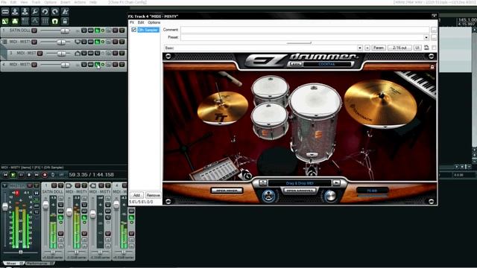The width and height of the screenshot is (477, 268).
Task: Open Edit menu in FX chain window
Action: click(x=141, y=22)
